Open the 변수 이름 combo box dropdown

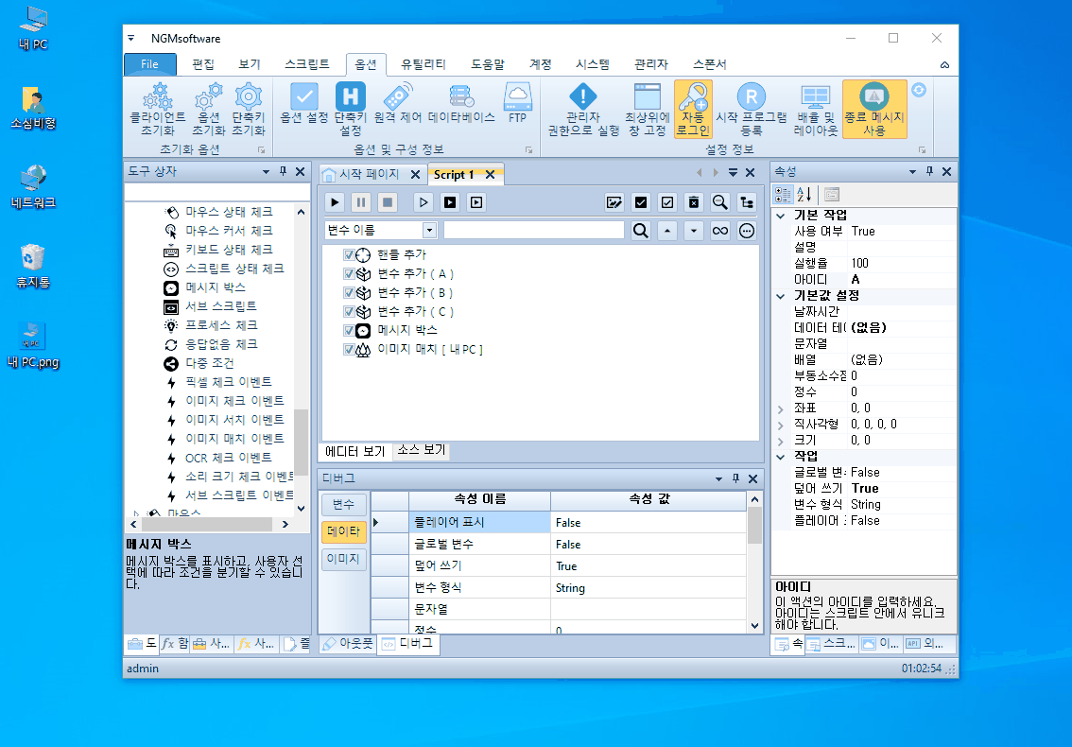point(429,231)
